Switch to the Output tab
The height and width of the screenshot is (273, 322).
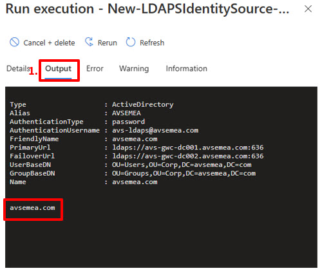click(x=58, y=68)
